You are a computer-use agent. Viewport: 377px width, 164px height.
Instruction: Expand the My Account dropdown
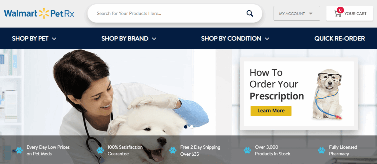point(297,13)
